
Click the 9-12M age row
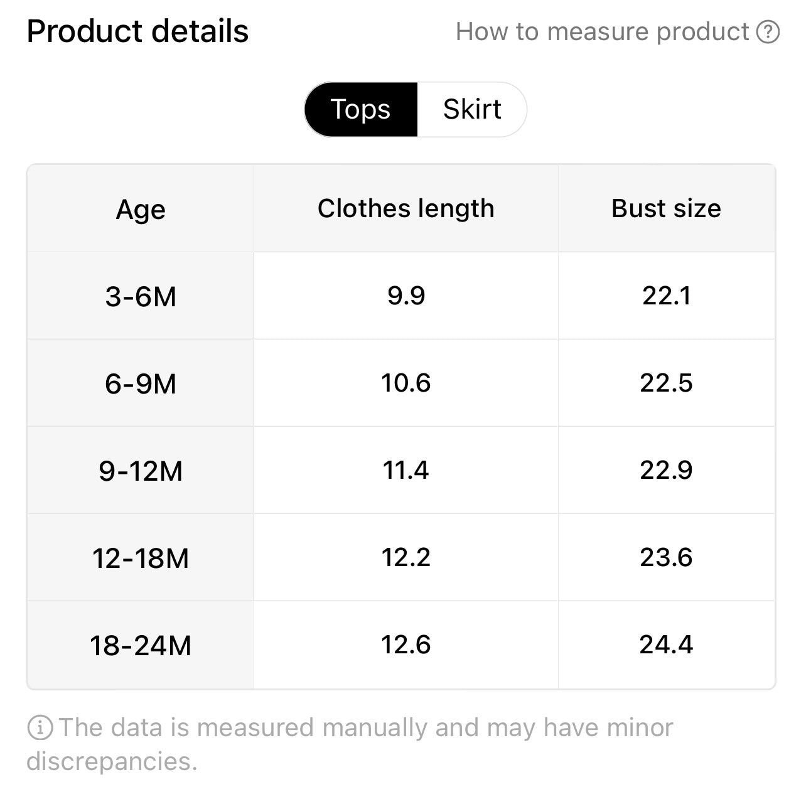pos(401,470)
